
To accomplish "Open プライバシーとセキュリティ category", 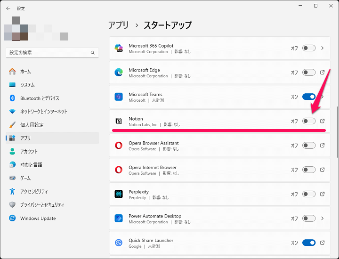I will tap(52, 204).
